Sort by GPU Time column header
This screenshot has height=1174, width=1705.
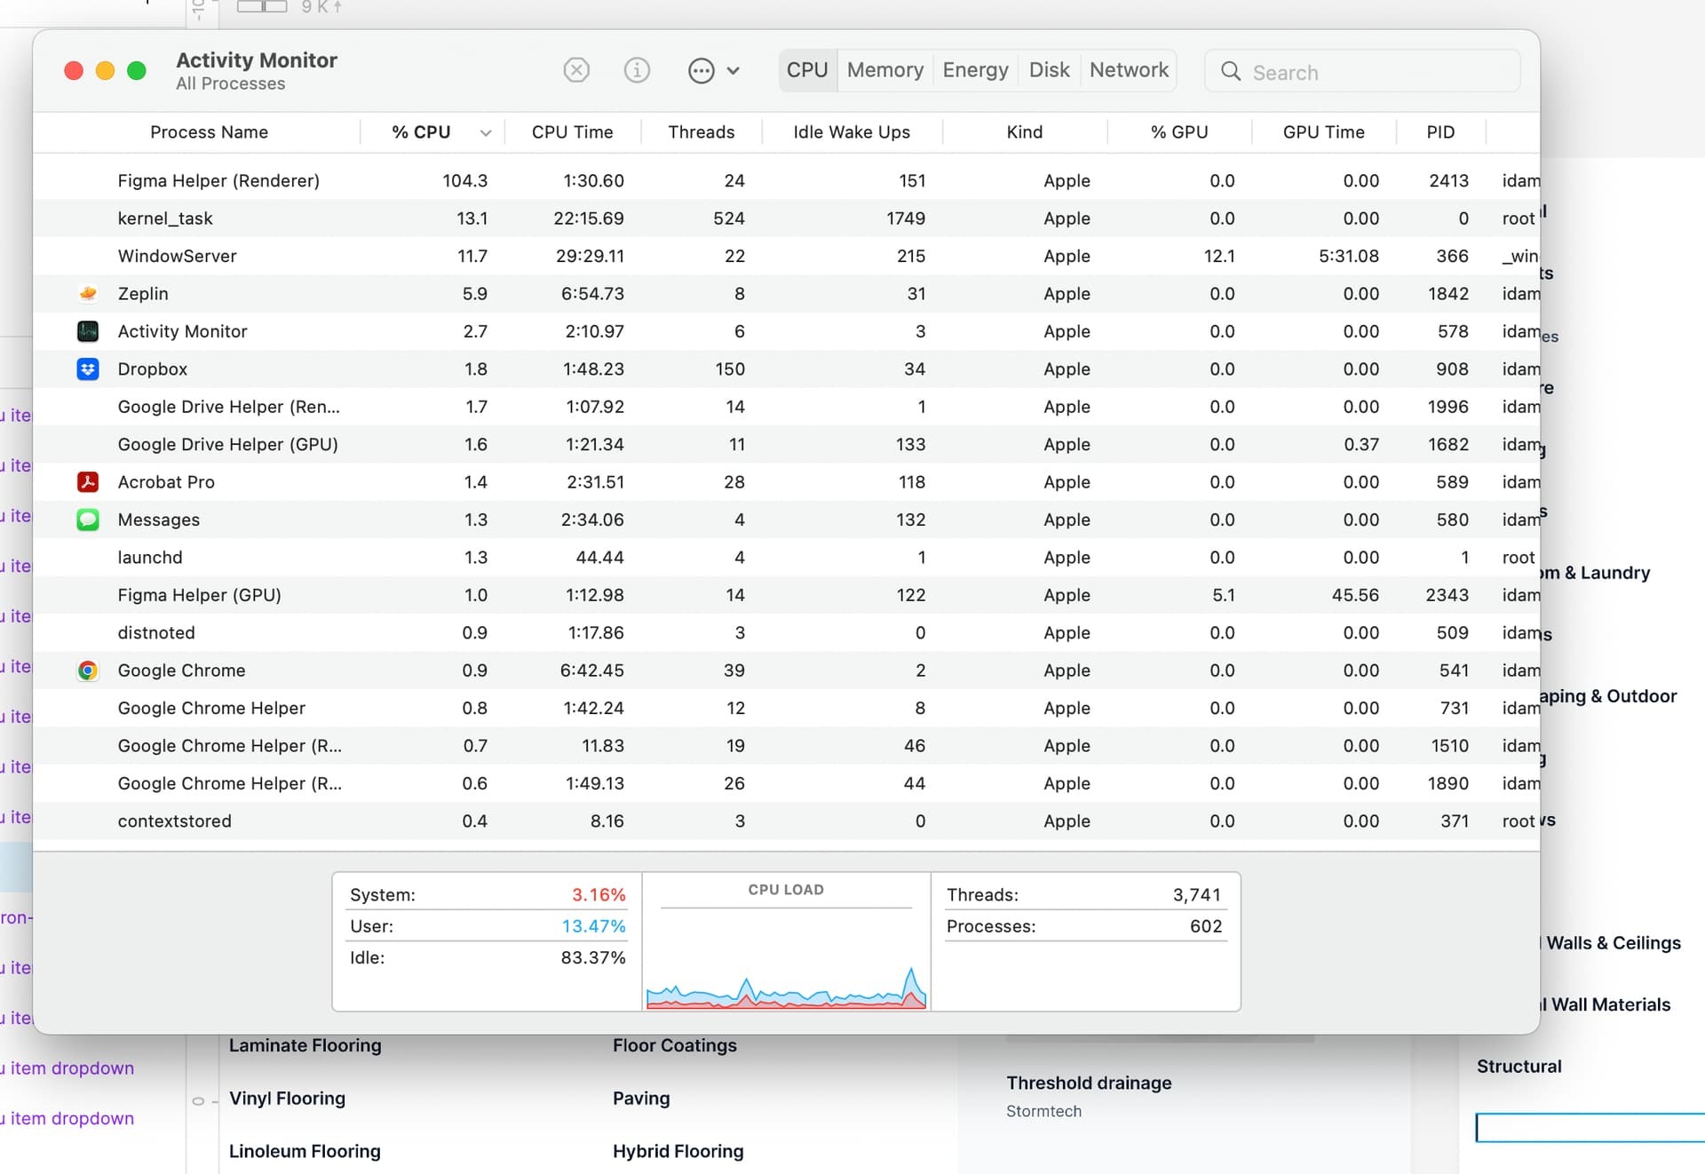pyautogui.click(x=1323, y=132)
